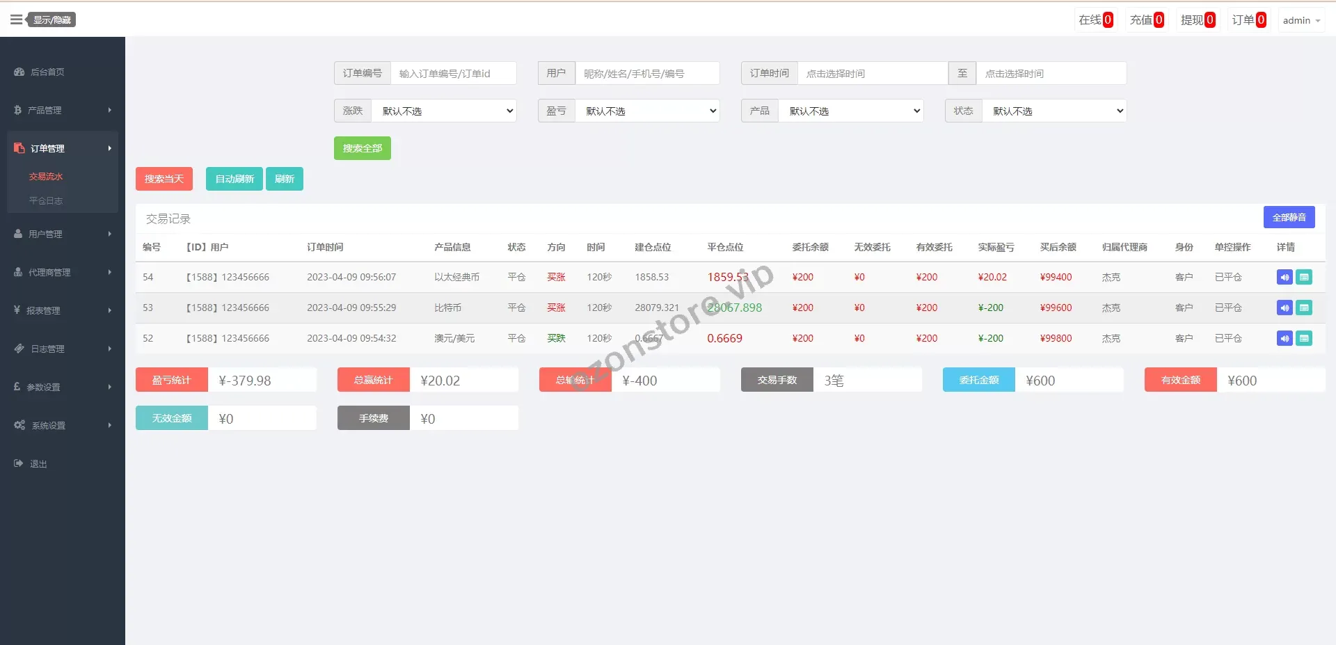Image resolution: width=1336 pixels, height=645 pixels.
Task: Open the 涨跌 dropdown selector
Action: pos(444,111)
